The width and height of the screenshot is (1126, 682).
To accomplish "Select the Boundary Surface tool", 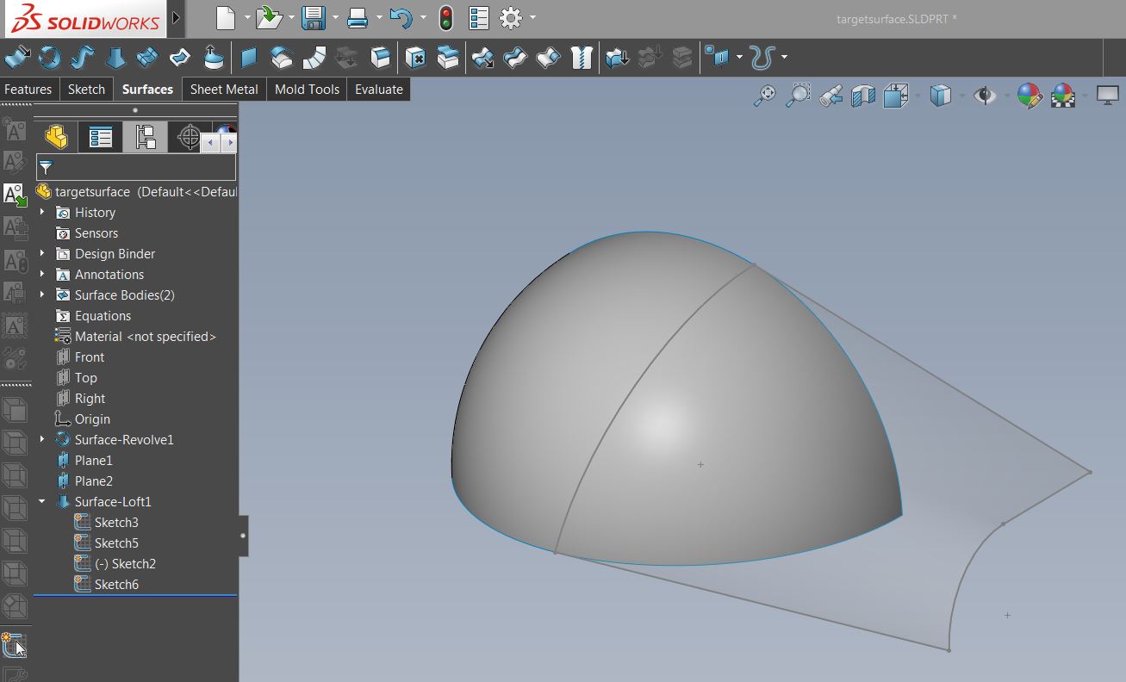I will (147, 58).
